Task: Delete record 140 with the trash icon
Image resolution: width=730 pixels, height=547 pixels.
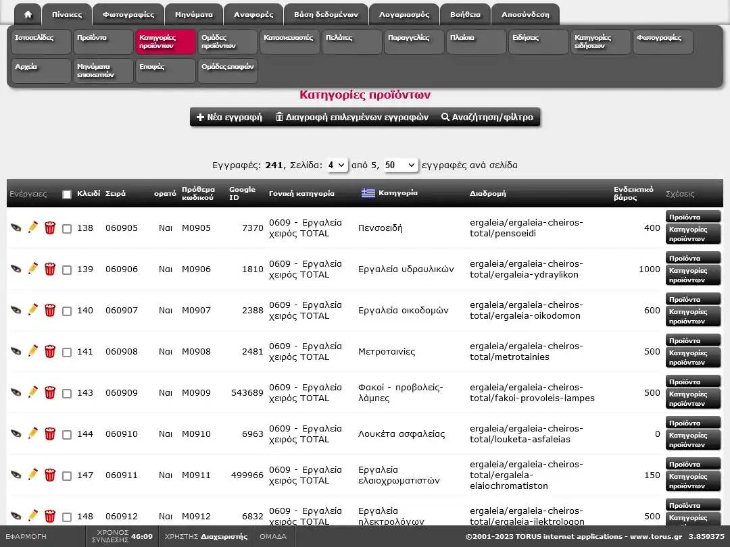Action: [50, 311]
